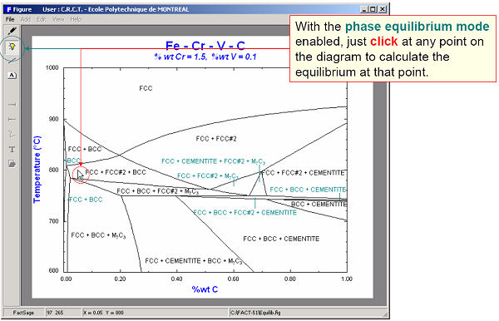Select the disabled tie-line tool
Viewport: 499px width, 321px height.
pyautogui.click(x=12, y=119)
